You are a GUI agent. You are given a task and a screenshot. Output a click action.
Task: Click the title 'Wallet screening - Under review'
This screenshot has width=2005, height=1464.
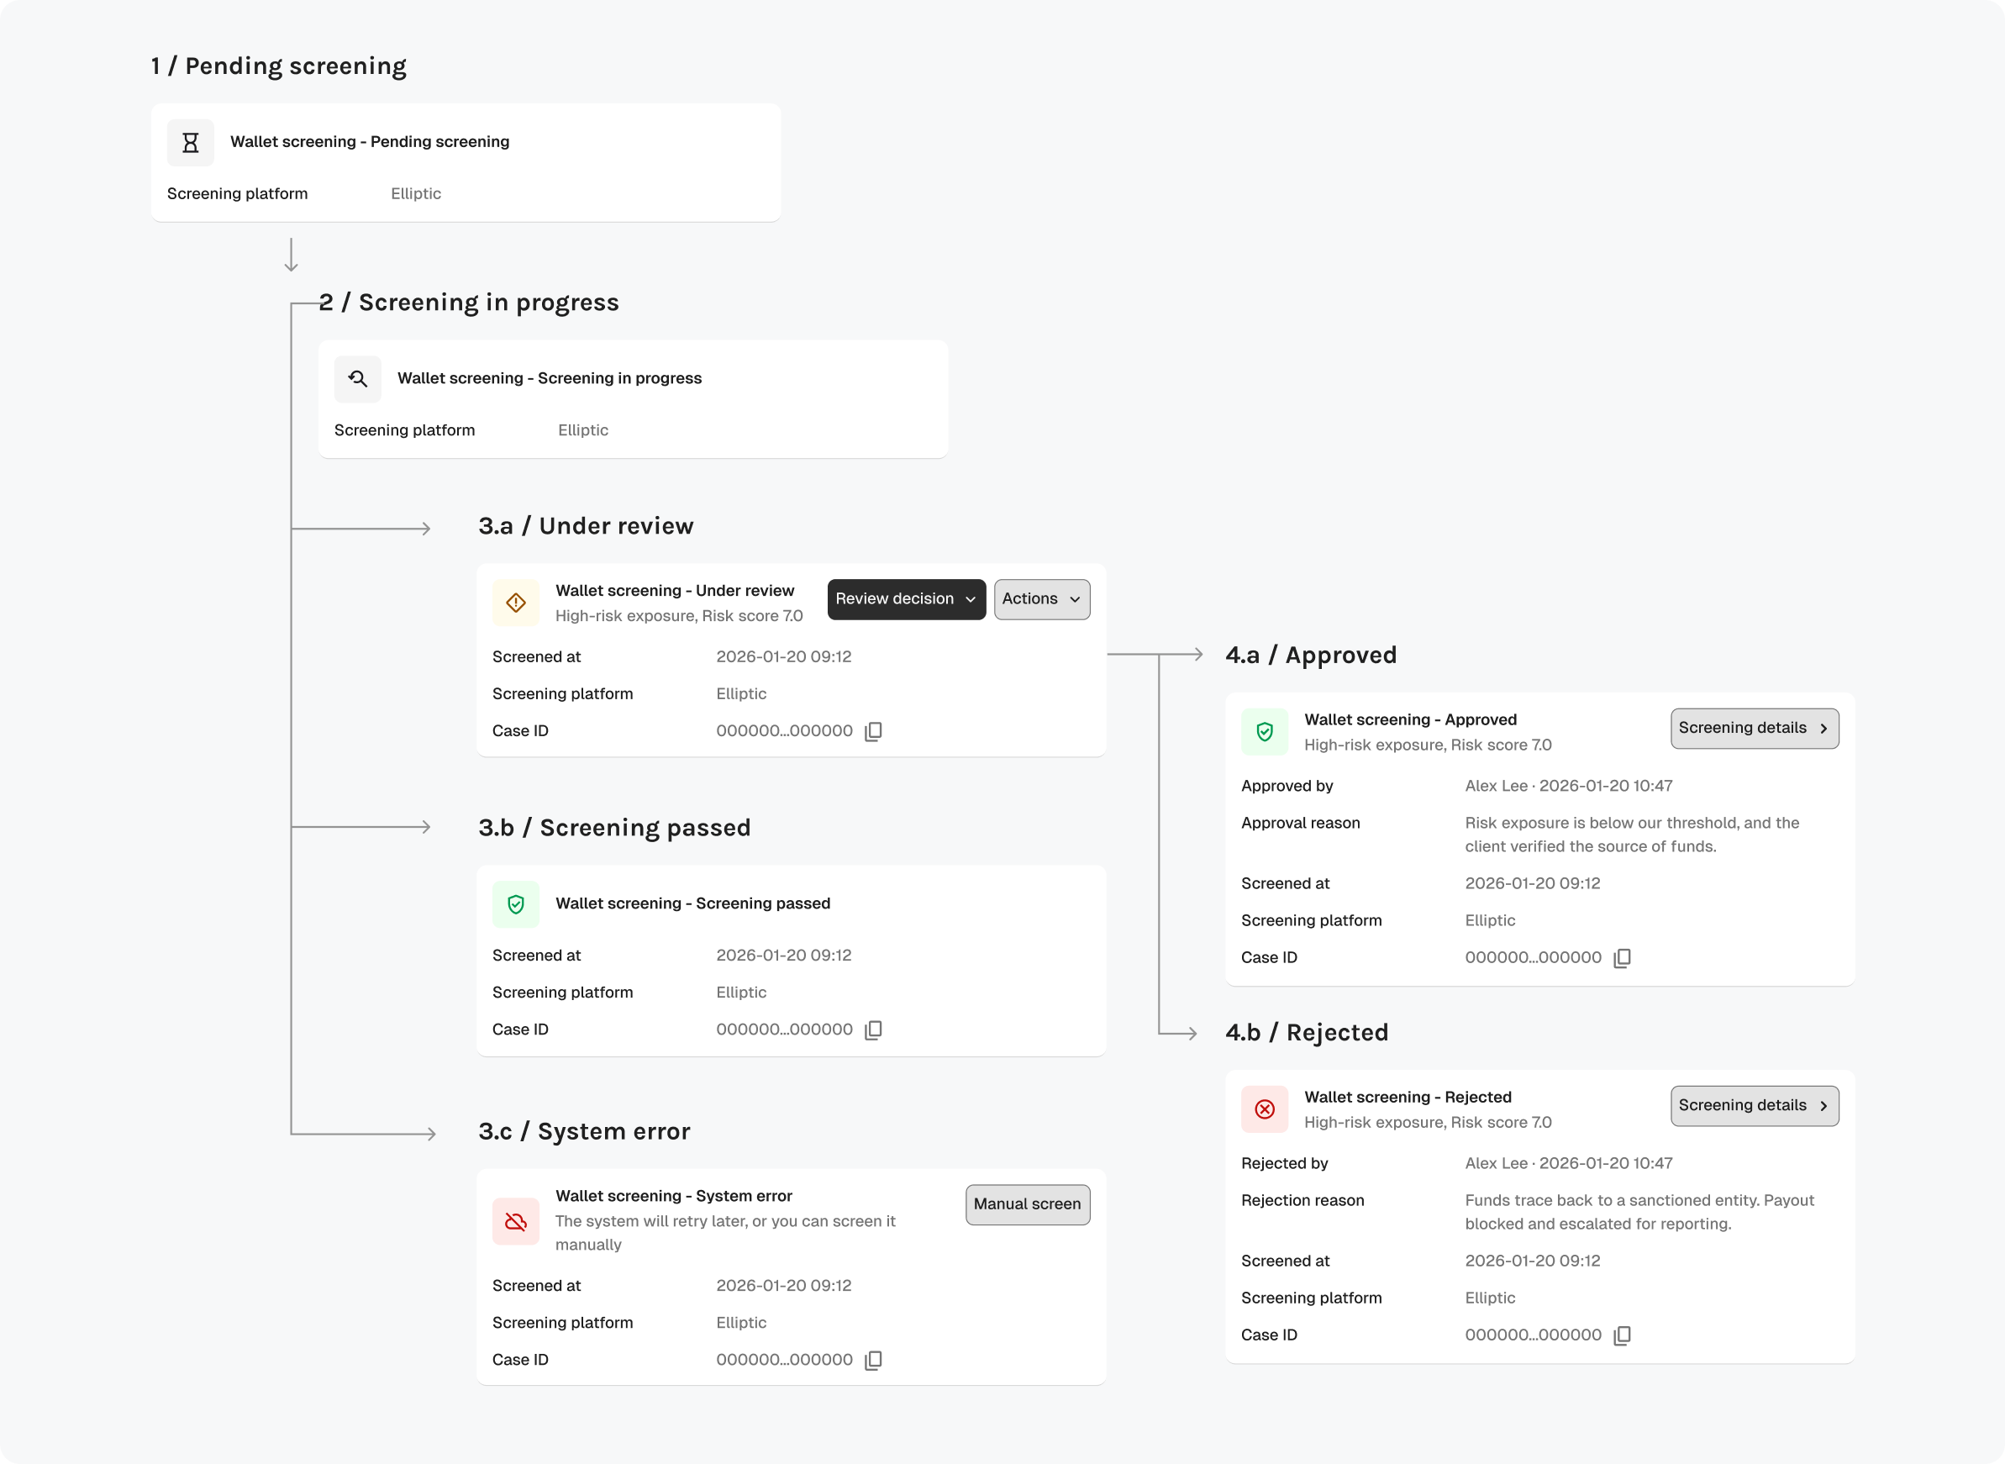(675, 591)
